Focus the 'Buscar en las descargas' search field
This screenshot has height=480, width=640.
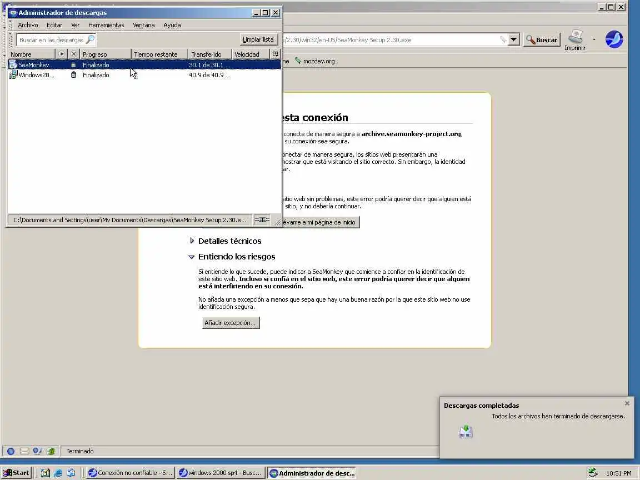[52, 39]
